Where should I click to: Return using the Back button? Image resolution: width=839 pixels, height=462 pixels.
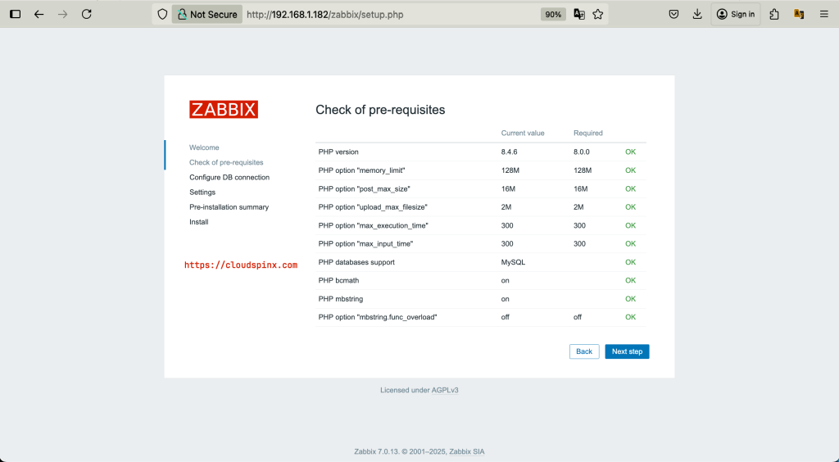coord(584,351)
